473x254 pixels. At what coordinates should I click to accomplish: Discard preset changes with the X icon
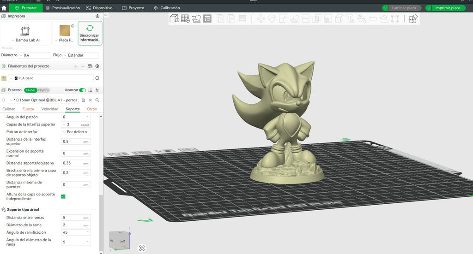90,100
